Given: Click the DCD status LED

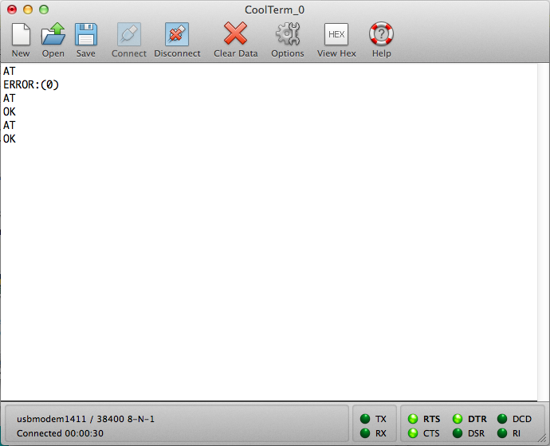Looking at the screenshot, I should (x=502, y=419).
